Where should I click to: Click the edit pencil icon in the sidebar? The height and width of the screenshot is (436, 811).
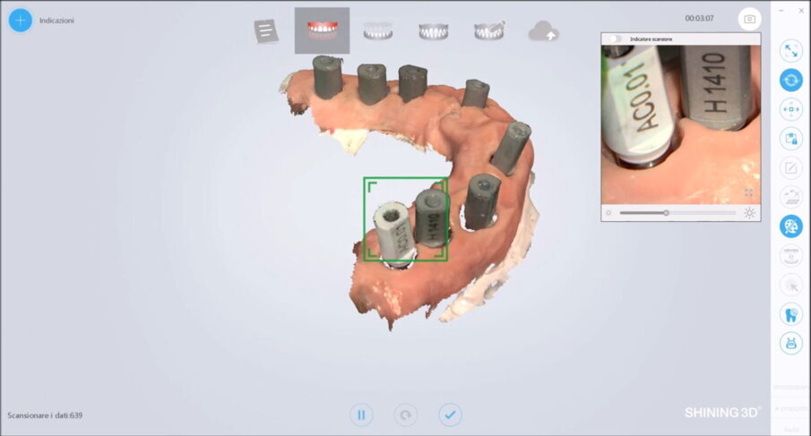point(790,168)
